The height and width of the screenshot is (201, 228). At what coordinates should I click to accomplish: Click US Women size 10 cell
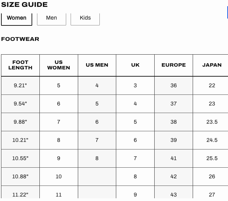(x=59, y=177)
